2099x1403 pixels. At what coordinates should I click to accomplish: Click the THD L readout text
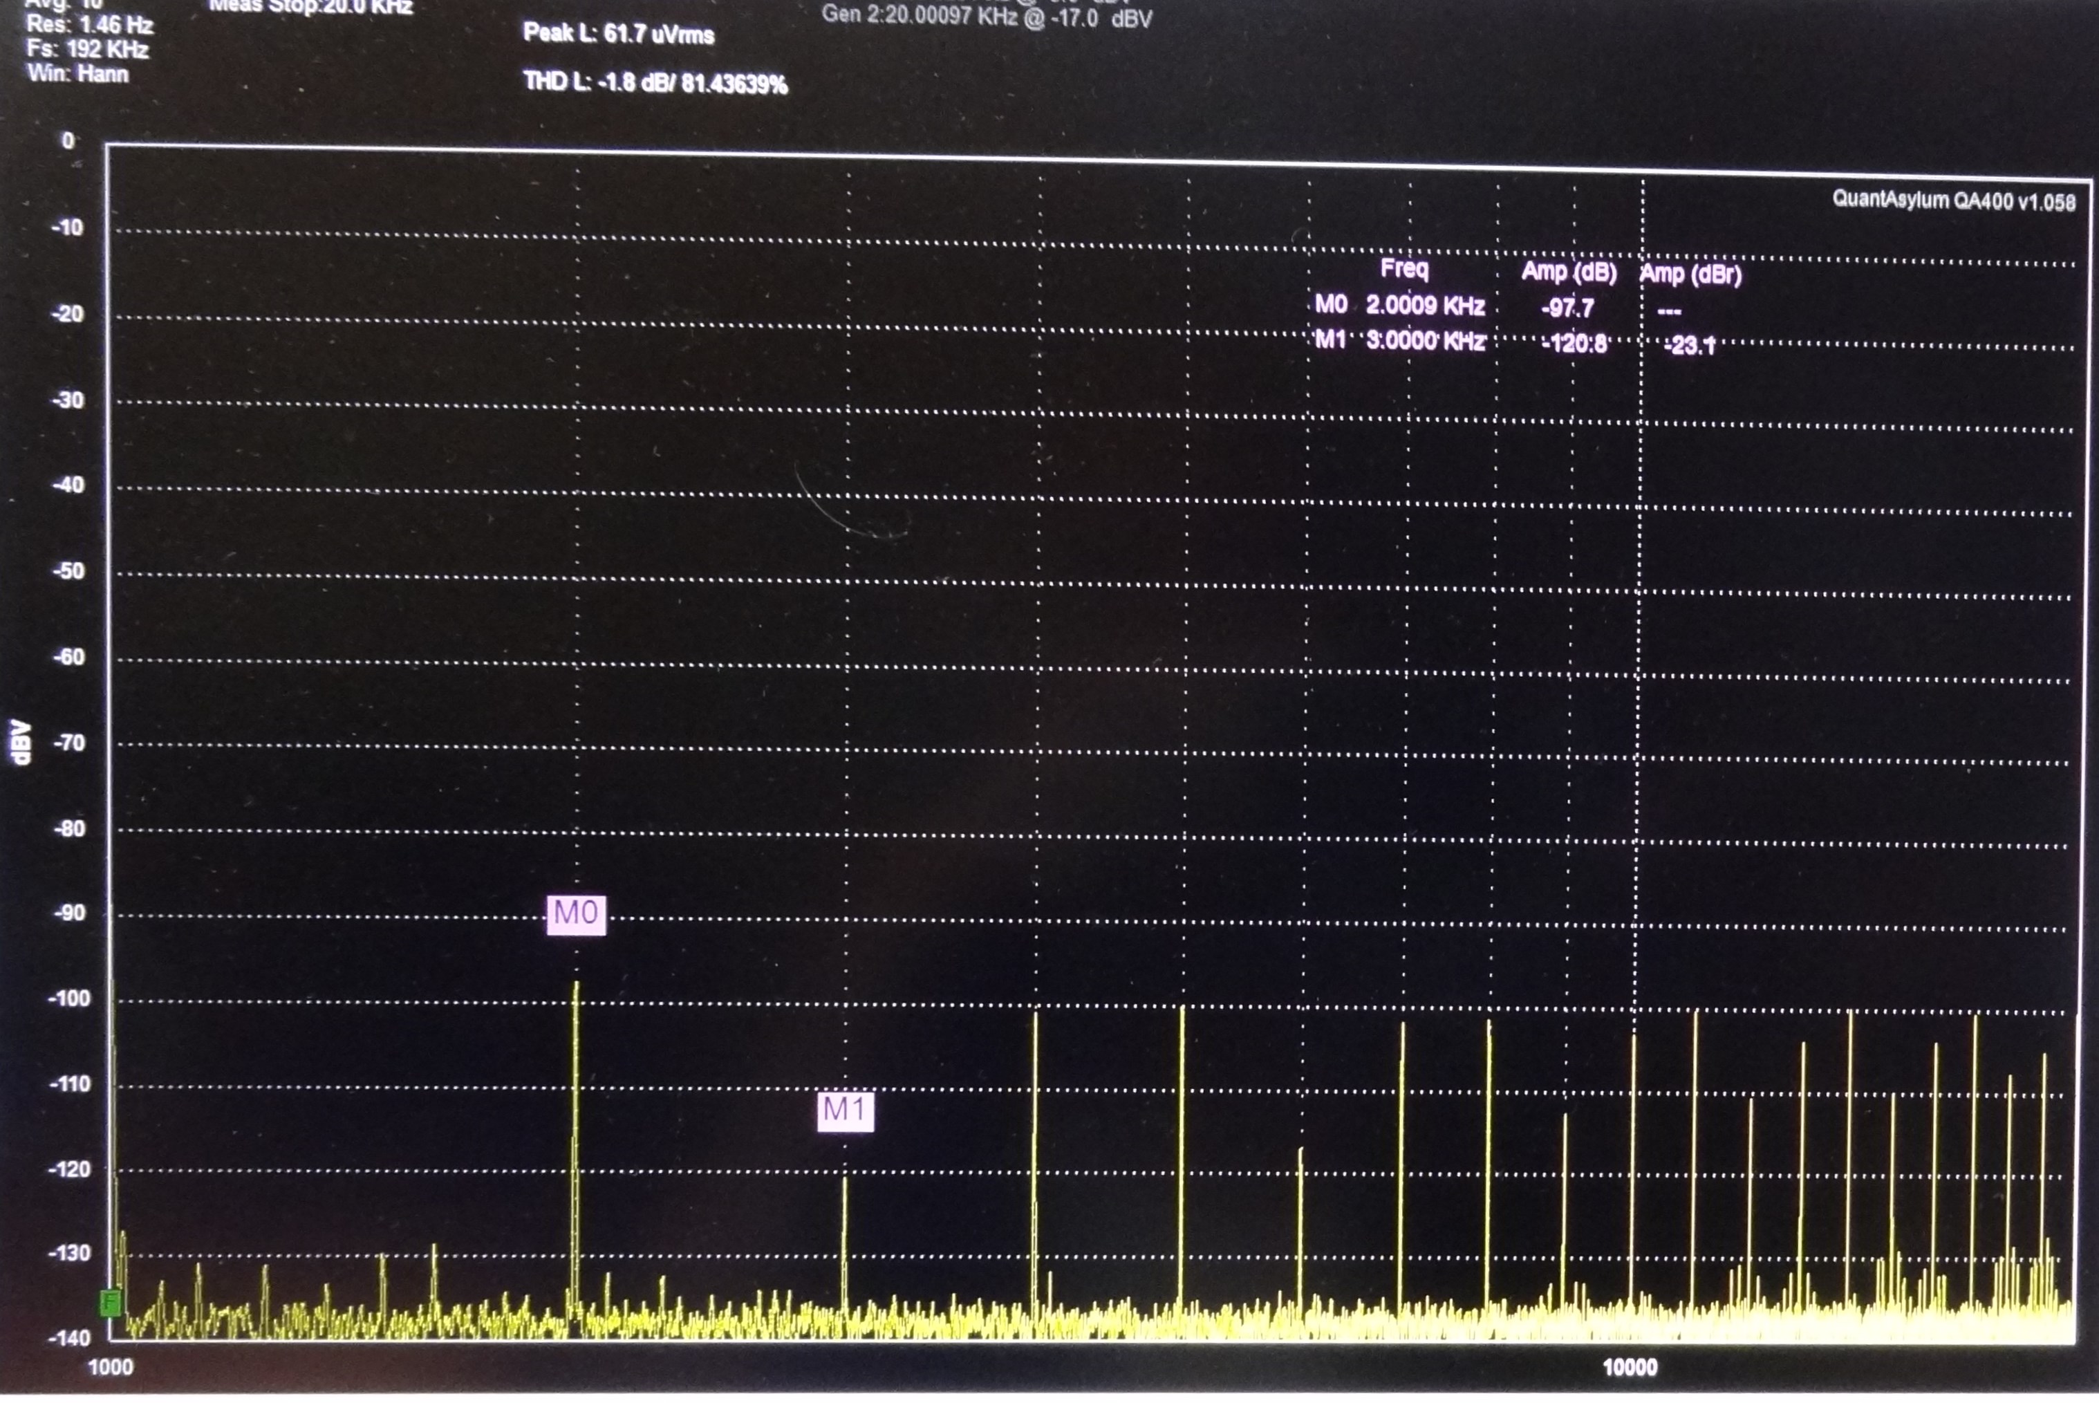click(x=655, y=83)
